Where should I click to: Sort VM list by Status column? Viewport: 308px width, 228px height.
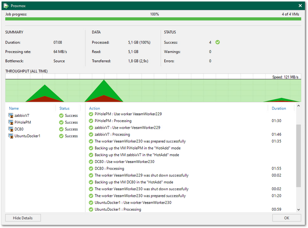(x=64, y=109)
